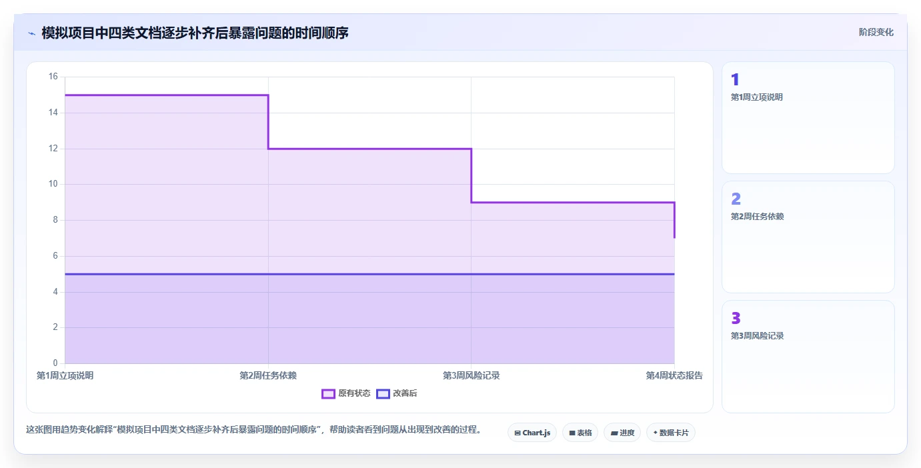
Task: Click the 阶段变化 label in header
Action: 876,32
